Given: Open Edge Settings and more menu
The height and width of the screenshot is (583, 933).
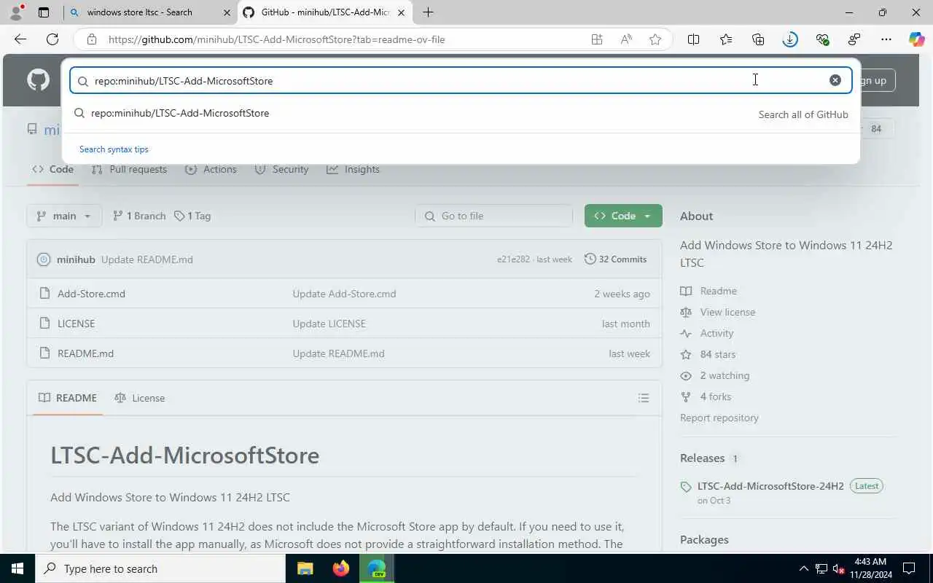Looking at the screenshot, I should click(886, 39).
